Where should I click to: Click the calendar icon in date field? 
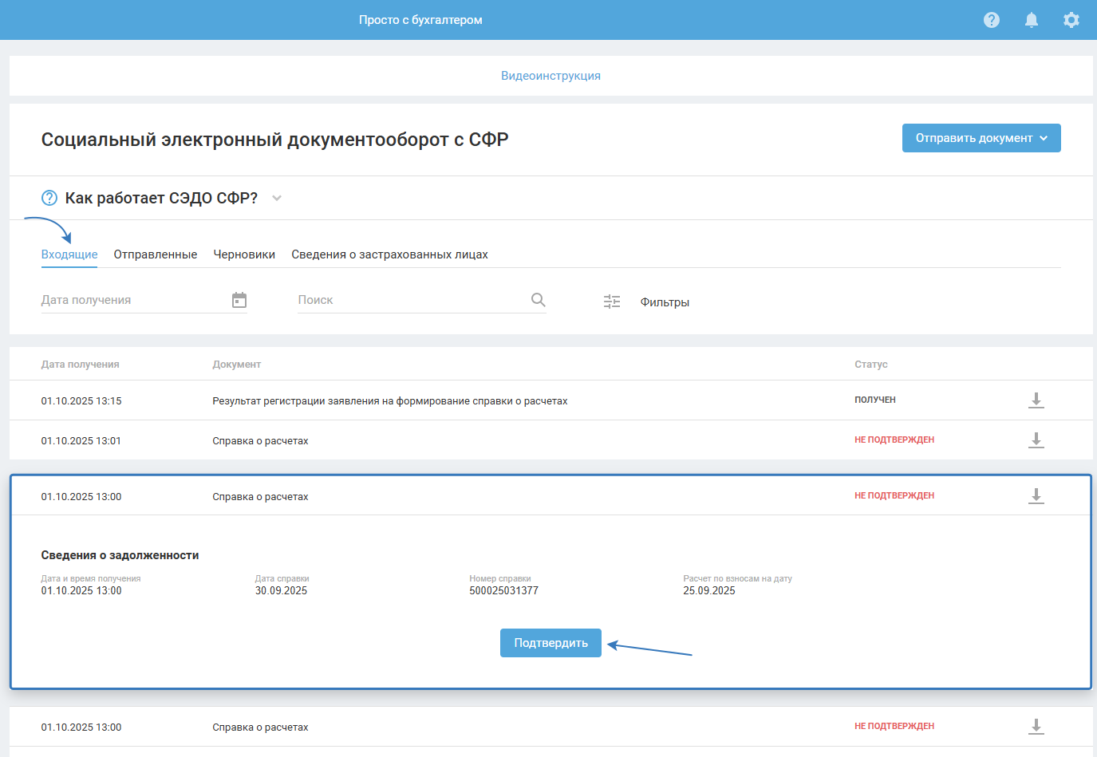coord(239,300)
